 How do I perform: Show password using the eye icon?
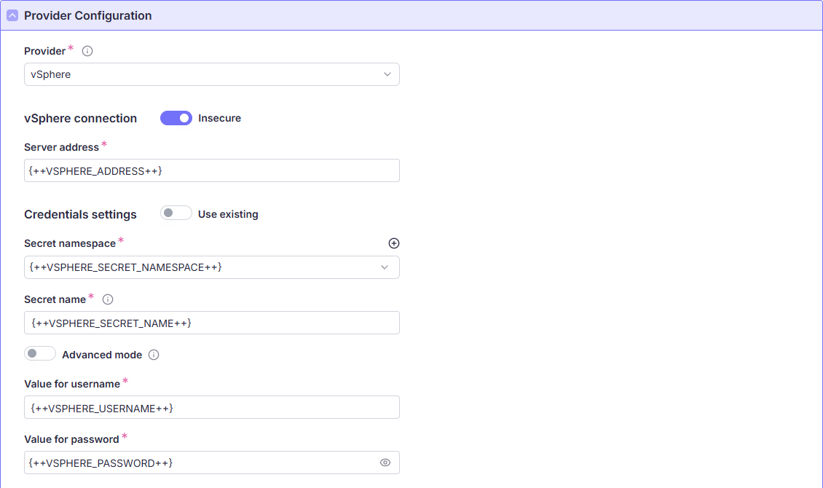(385, 463)
